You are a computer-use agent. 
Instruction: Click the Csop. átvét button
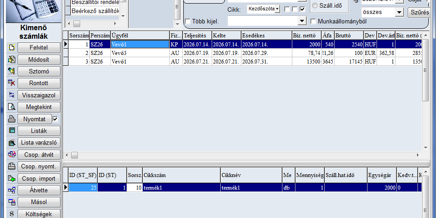tap(39, 154)
